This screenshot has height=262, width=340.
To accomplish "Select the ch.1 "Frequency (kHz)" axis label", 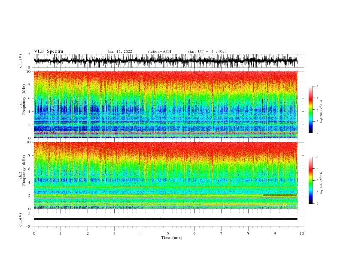I will [24, 100].
